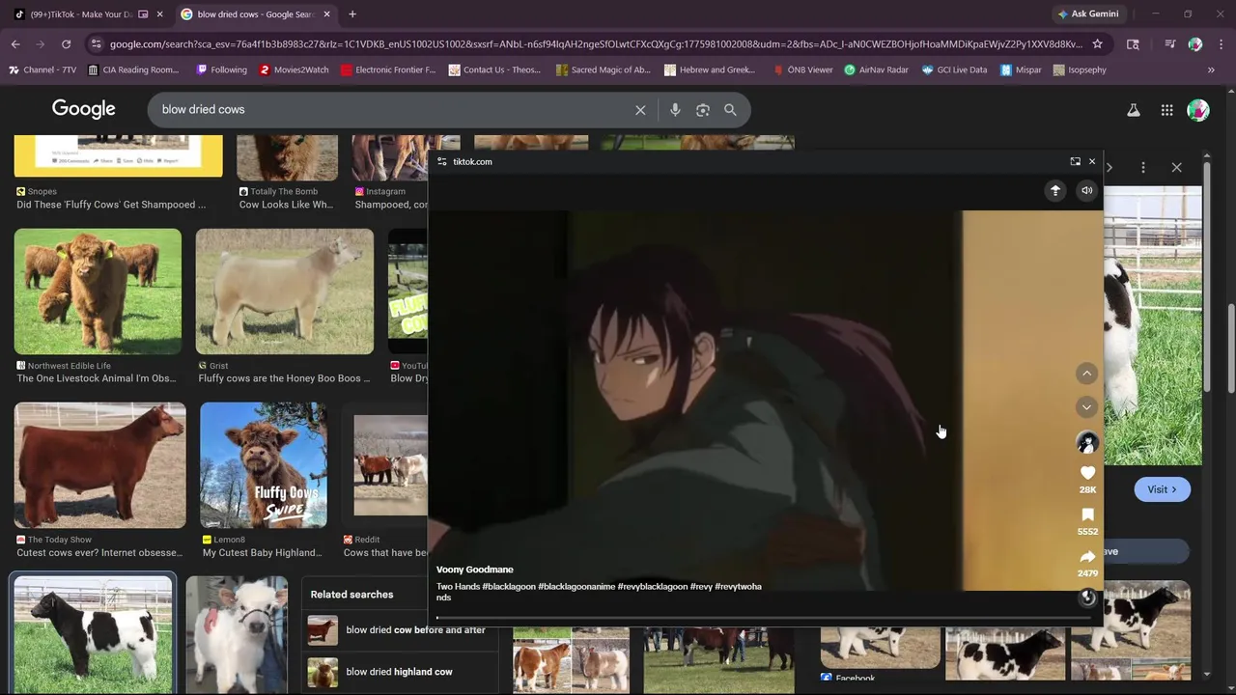
Task: Select blow dried cows Google Search tab
Action: (x=255, y=14)
